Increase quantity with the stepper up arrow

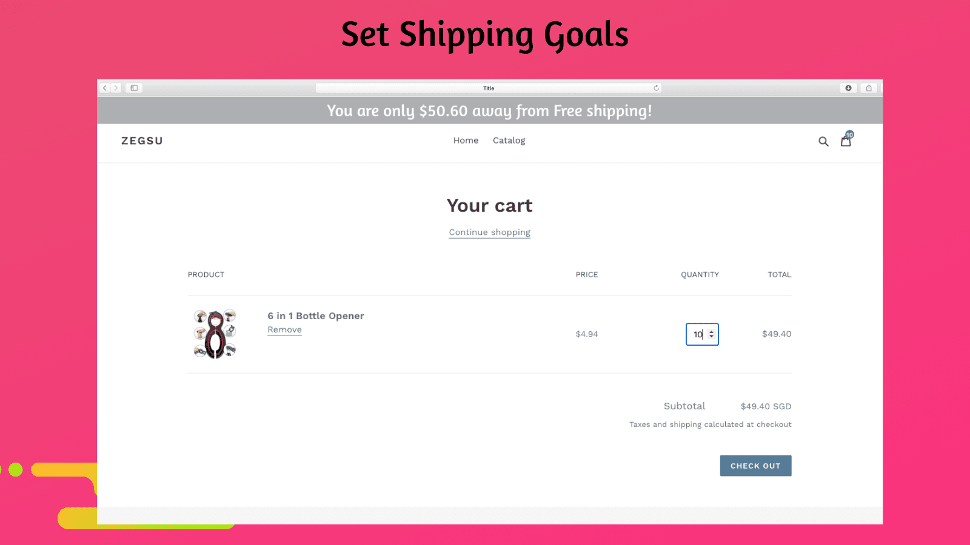pyautogui.click(x=711, y=331)
